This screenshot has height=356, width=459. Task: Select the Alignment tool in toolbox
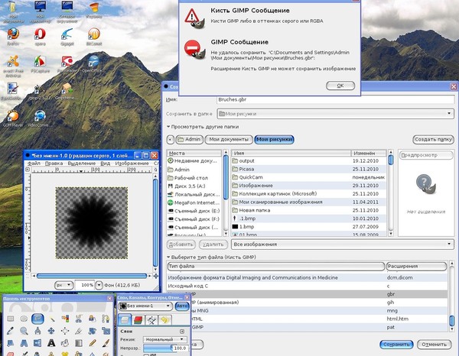tap(65, 331)
